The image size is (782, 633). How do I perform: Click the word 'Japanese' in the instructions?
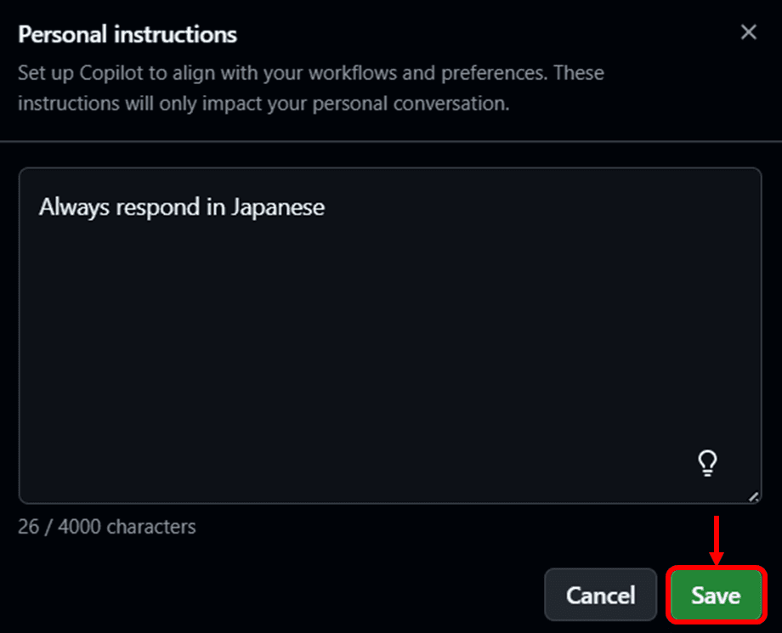coord(278,207)
